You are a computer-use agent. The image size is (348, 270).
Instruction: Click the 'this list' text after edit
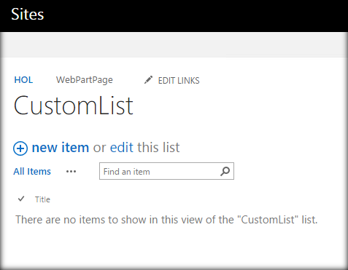pyautogui.click(x=158, y=147)
